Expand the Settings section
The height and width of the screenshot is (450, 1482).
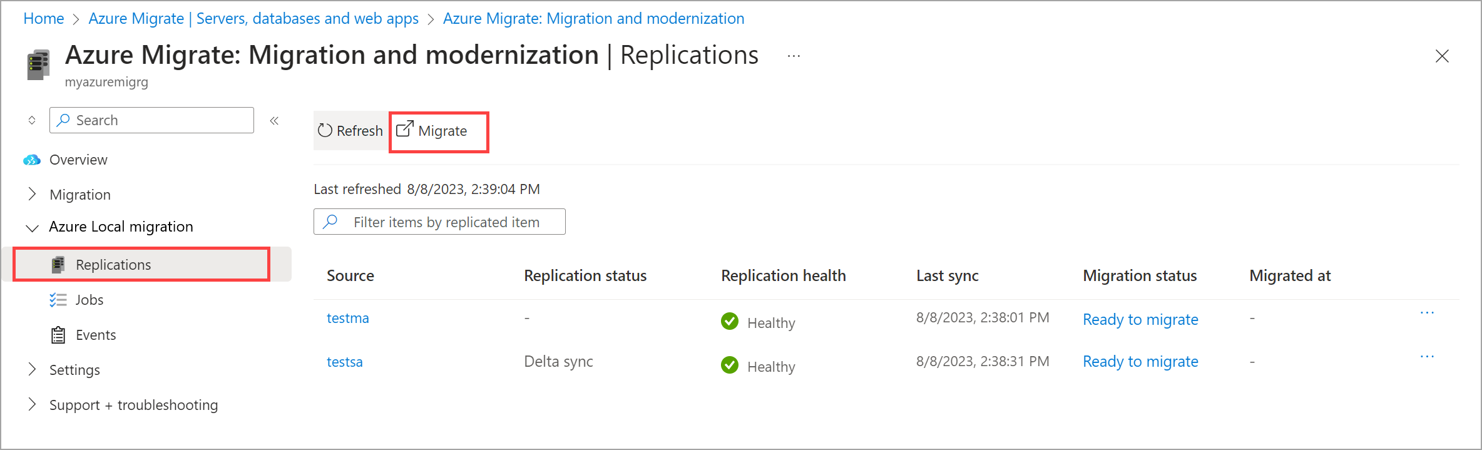[33, 370]
